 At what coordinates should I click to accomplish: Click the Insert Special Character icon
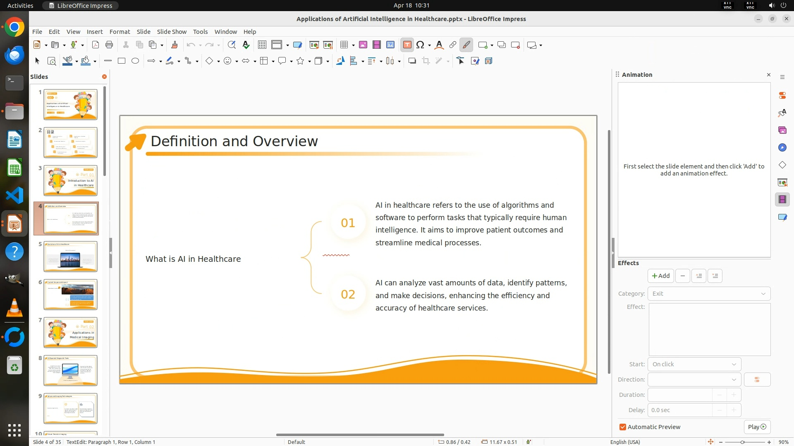[420, 45]
